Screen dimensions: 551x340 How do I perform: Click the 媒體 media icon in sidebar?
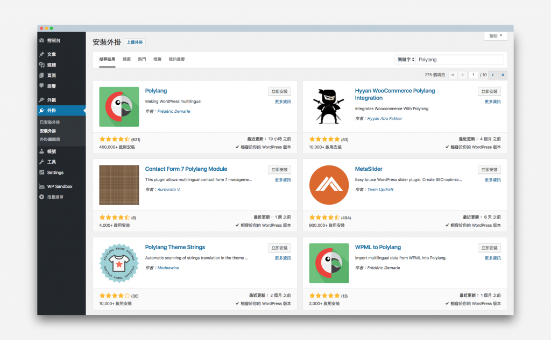42,64
